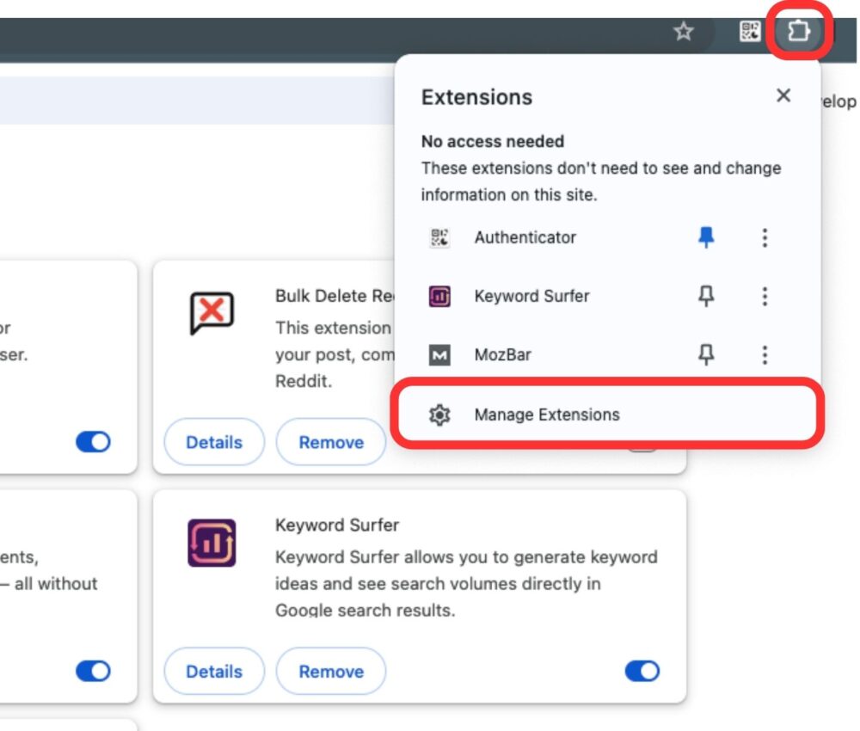
Task: Click the Authenticator extension icon
Action: 439,237
